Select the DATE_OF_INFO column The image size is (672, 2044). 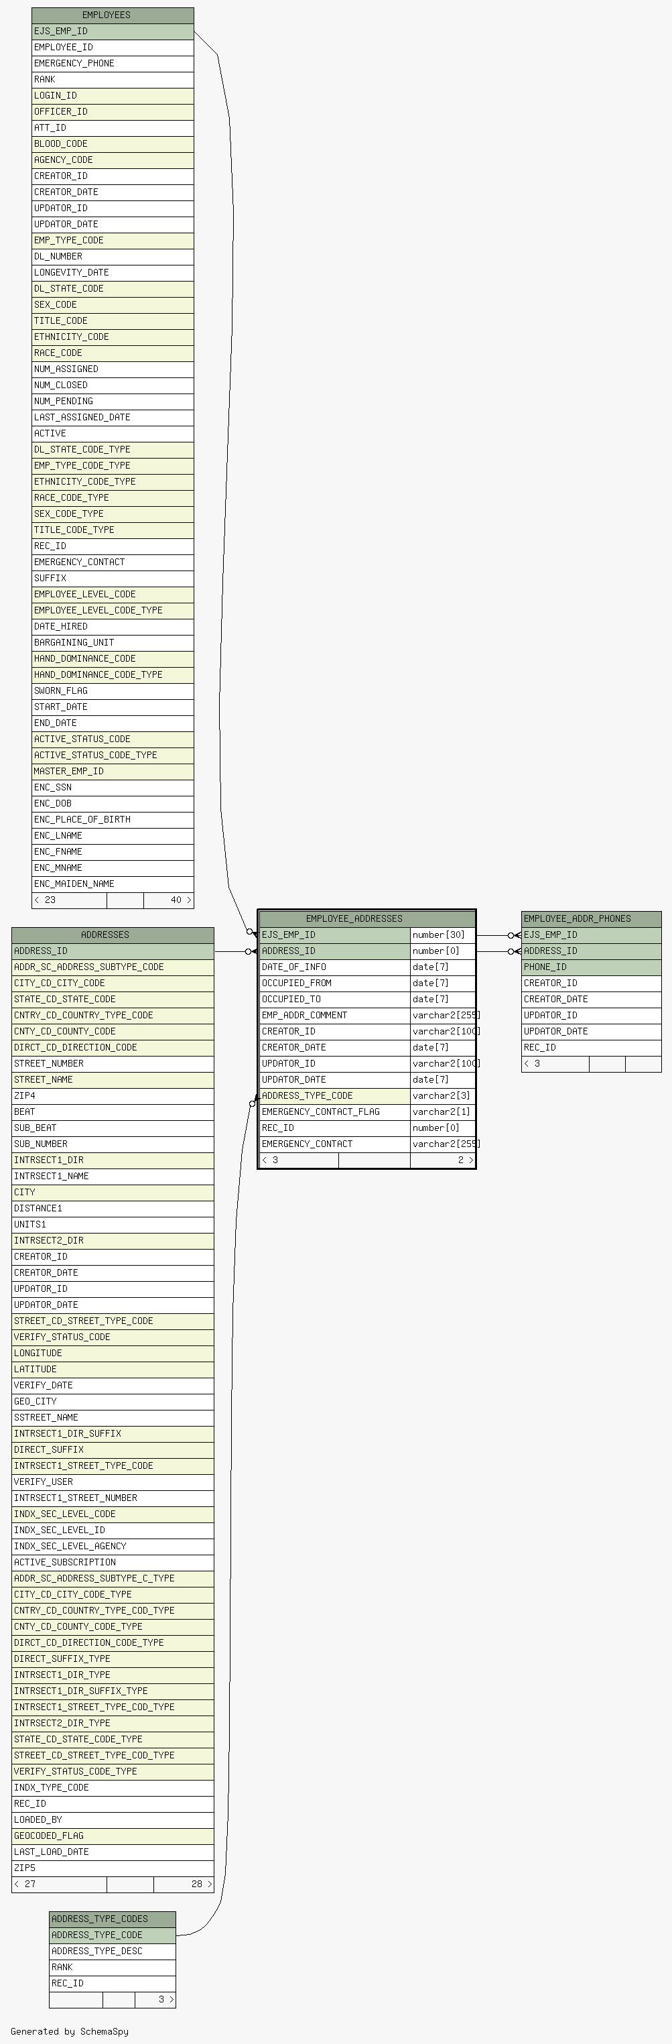click(335, 967)
